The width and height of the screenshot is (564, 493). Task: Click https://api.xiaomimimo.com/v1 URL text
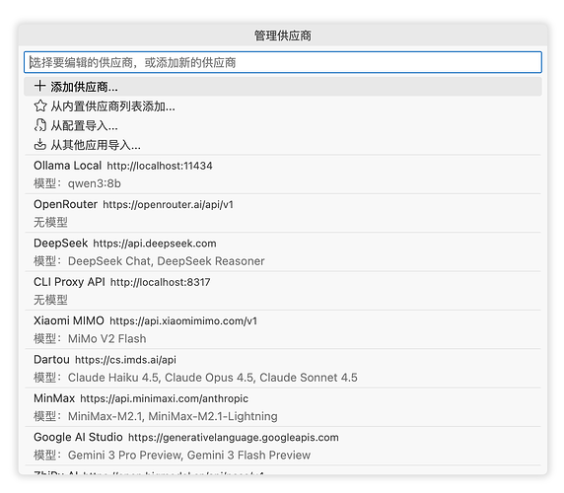(x=183, y=320)
